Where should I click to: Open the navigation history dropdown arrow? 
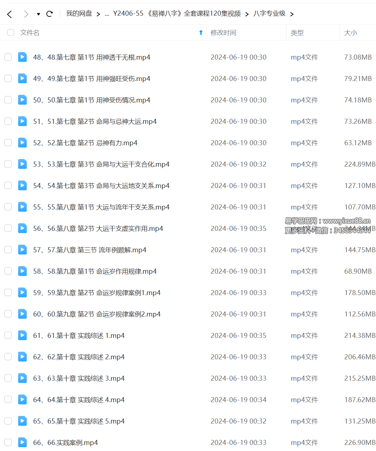coord(38,14)
